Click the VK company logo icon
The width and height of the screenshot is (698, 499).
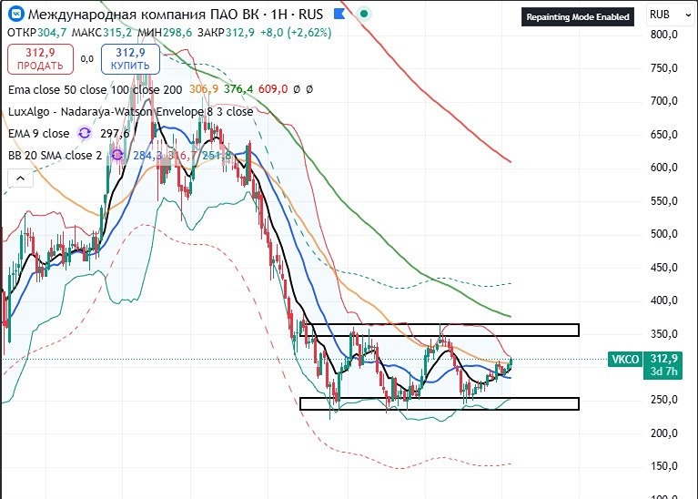pos(16,15)
